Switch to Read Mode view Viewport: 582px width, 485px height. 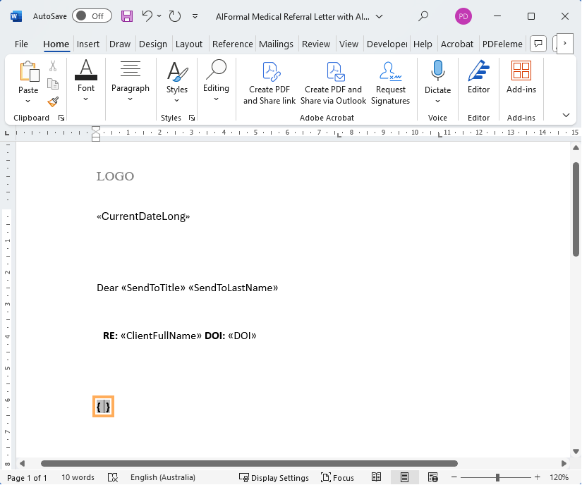[x=377, y=477]
